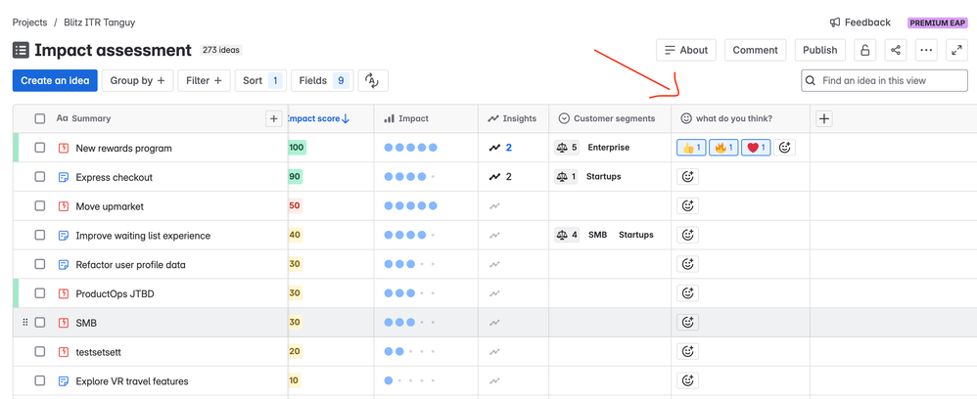
Task: Add emoji reaction for Express checkout
Action: point(687,177)
